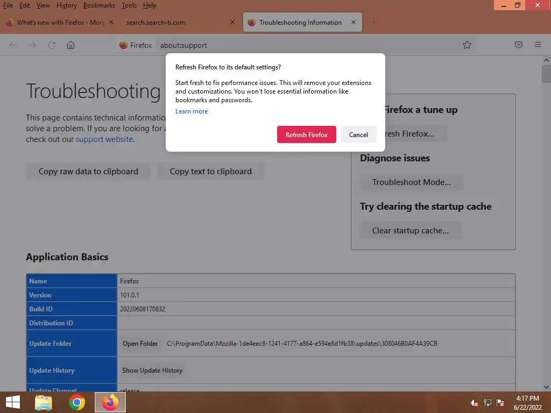Click the Distribution ID row header
This screenshot has height=413, width=551.
(x=72, y=323)
